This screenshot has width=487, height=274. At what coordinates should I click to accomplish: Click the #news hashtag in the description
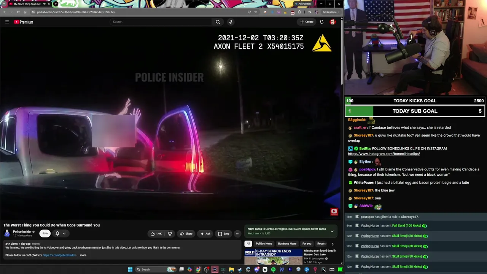[x=35, y=244]
